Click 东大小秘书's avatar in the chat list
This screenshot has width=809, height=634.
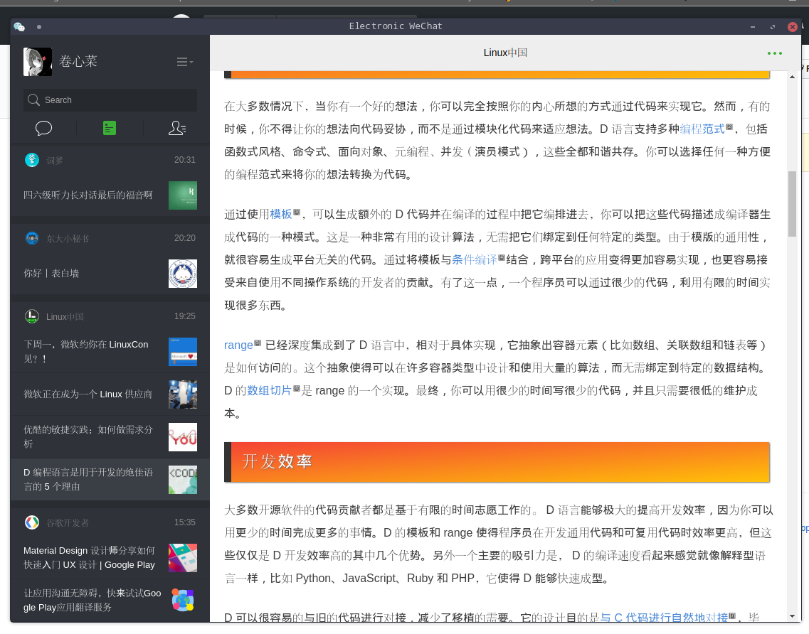[x=32, y=238]
